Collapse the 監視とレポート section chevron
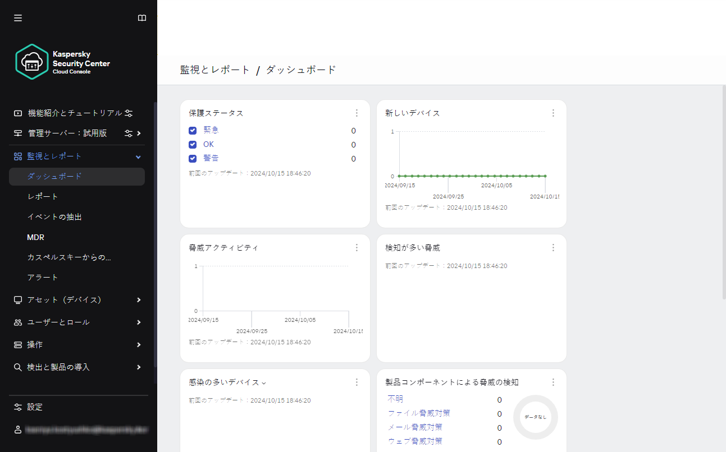Viewport: 726px width, 452px height. (139, 156)
